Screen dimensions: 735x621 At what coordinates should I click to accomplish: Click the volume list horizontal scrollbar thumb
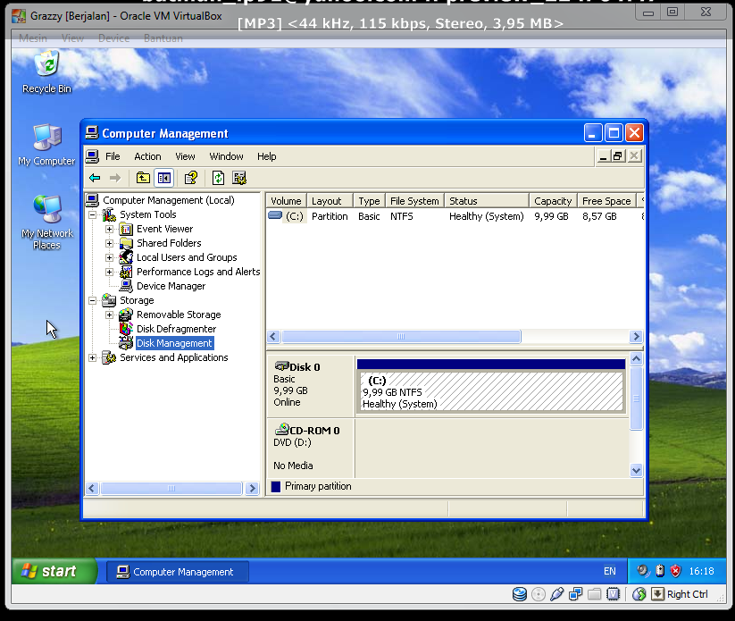(x=401, y=336)
